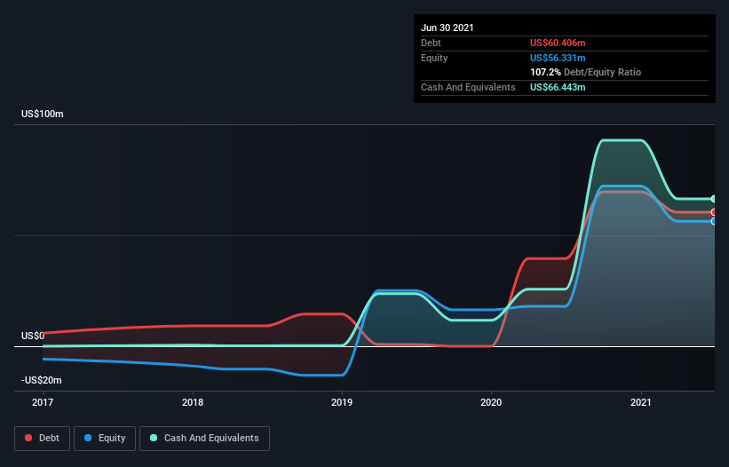Viewport: 729px width, 467px height.
Task: Click the US$66.443m cash value
Action: (x=558, y=87)
